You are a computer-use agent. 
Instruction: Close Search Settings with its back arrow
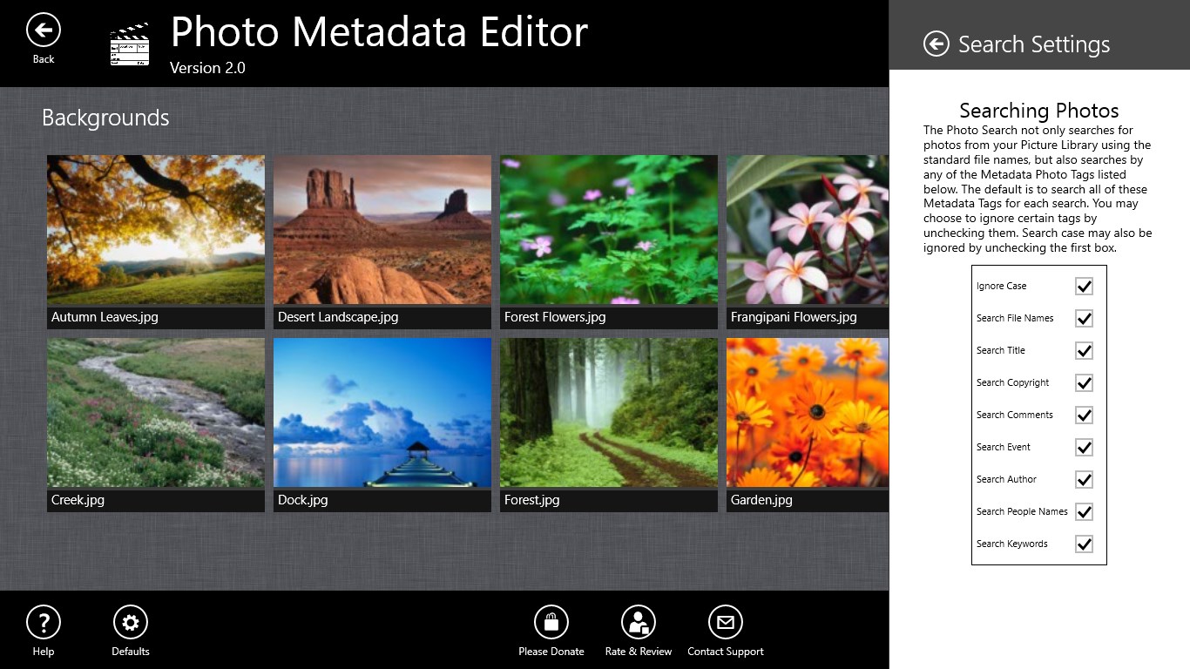click(936, 44)
